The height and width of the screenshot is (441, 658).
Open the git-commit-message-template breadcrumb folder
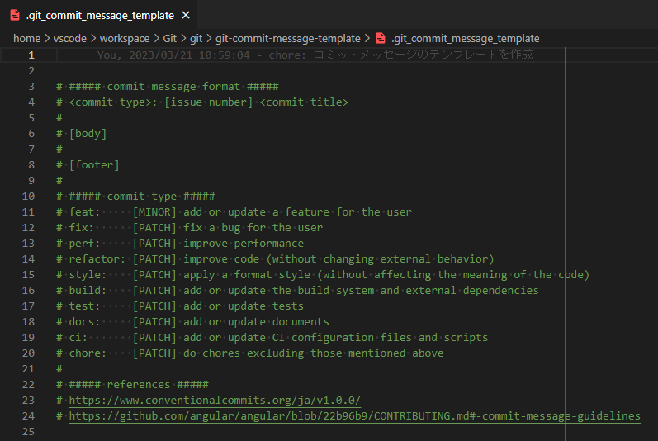click(288, 39)
